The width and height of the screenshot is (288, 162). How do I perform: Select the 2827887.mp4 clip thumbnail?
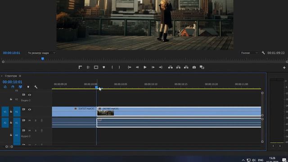105,113
